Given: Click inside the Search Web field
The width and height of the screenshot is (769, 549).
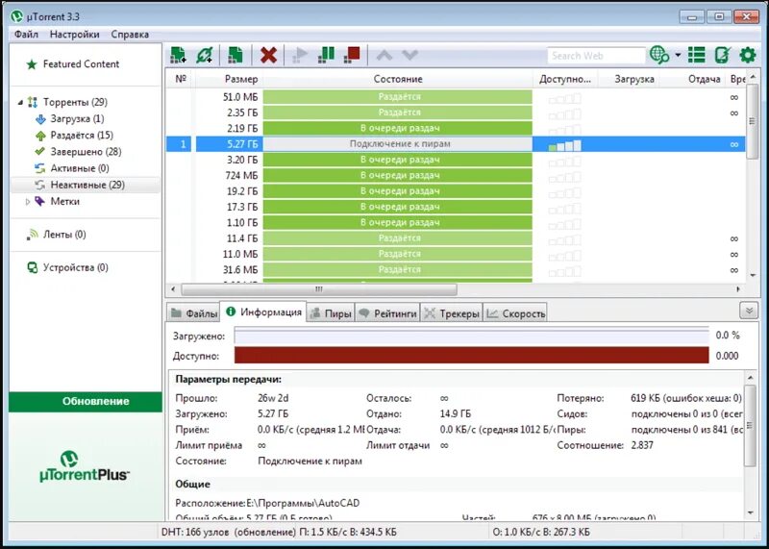Looking at the screenshot, I should click(596, 56).
